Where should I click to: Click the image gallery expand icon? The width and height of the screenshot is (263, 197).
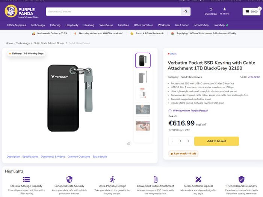[x=128, y=144]
